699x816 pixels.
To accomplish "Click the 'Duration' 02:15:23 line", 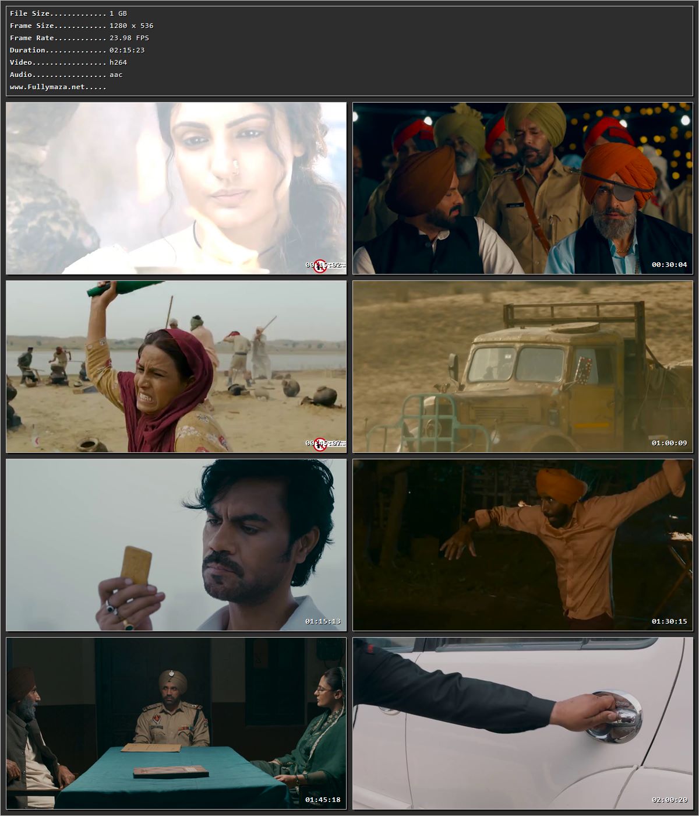I will coord(77,50).
